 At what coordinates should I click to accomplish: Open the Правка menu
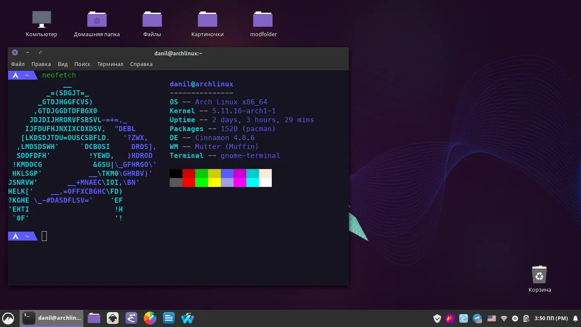pos(41,64)
